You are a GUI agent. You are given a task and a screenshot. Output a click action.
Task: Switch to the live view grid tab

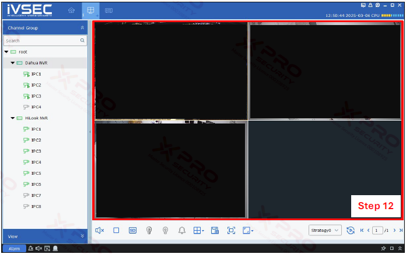click(90, 10)
